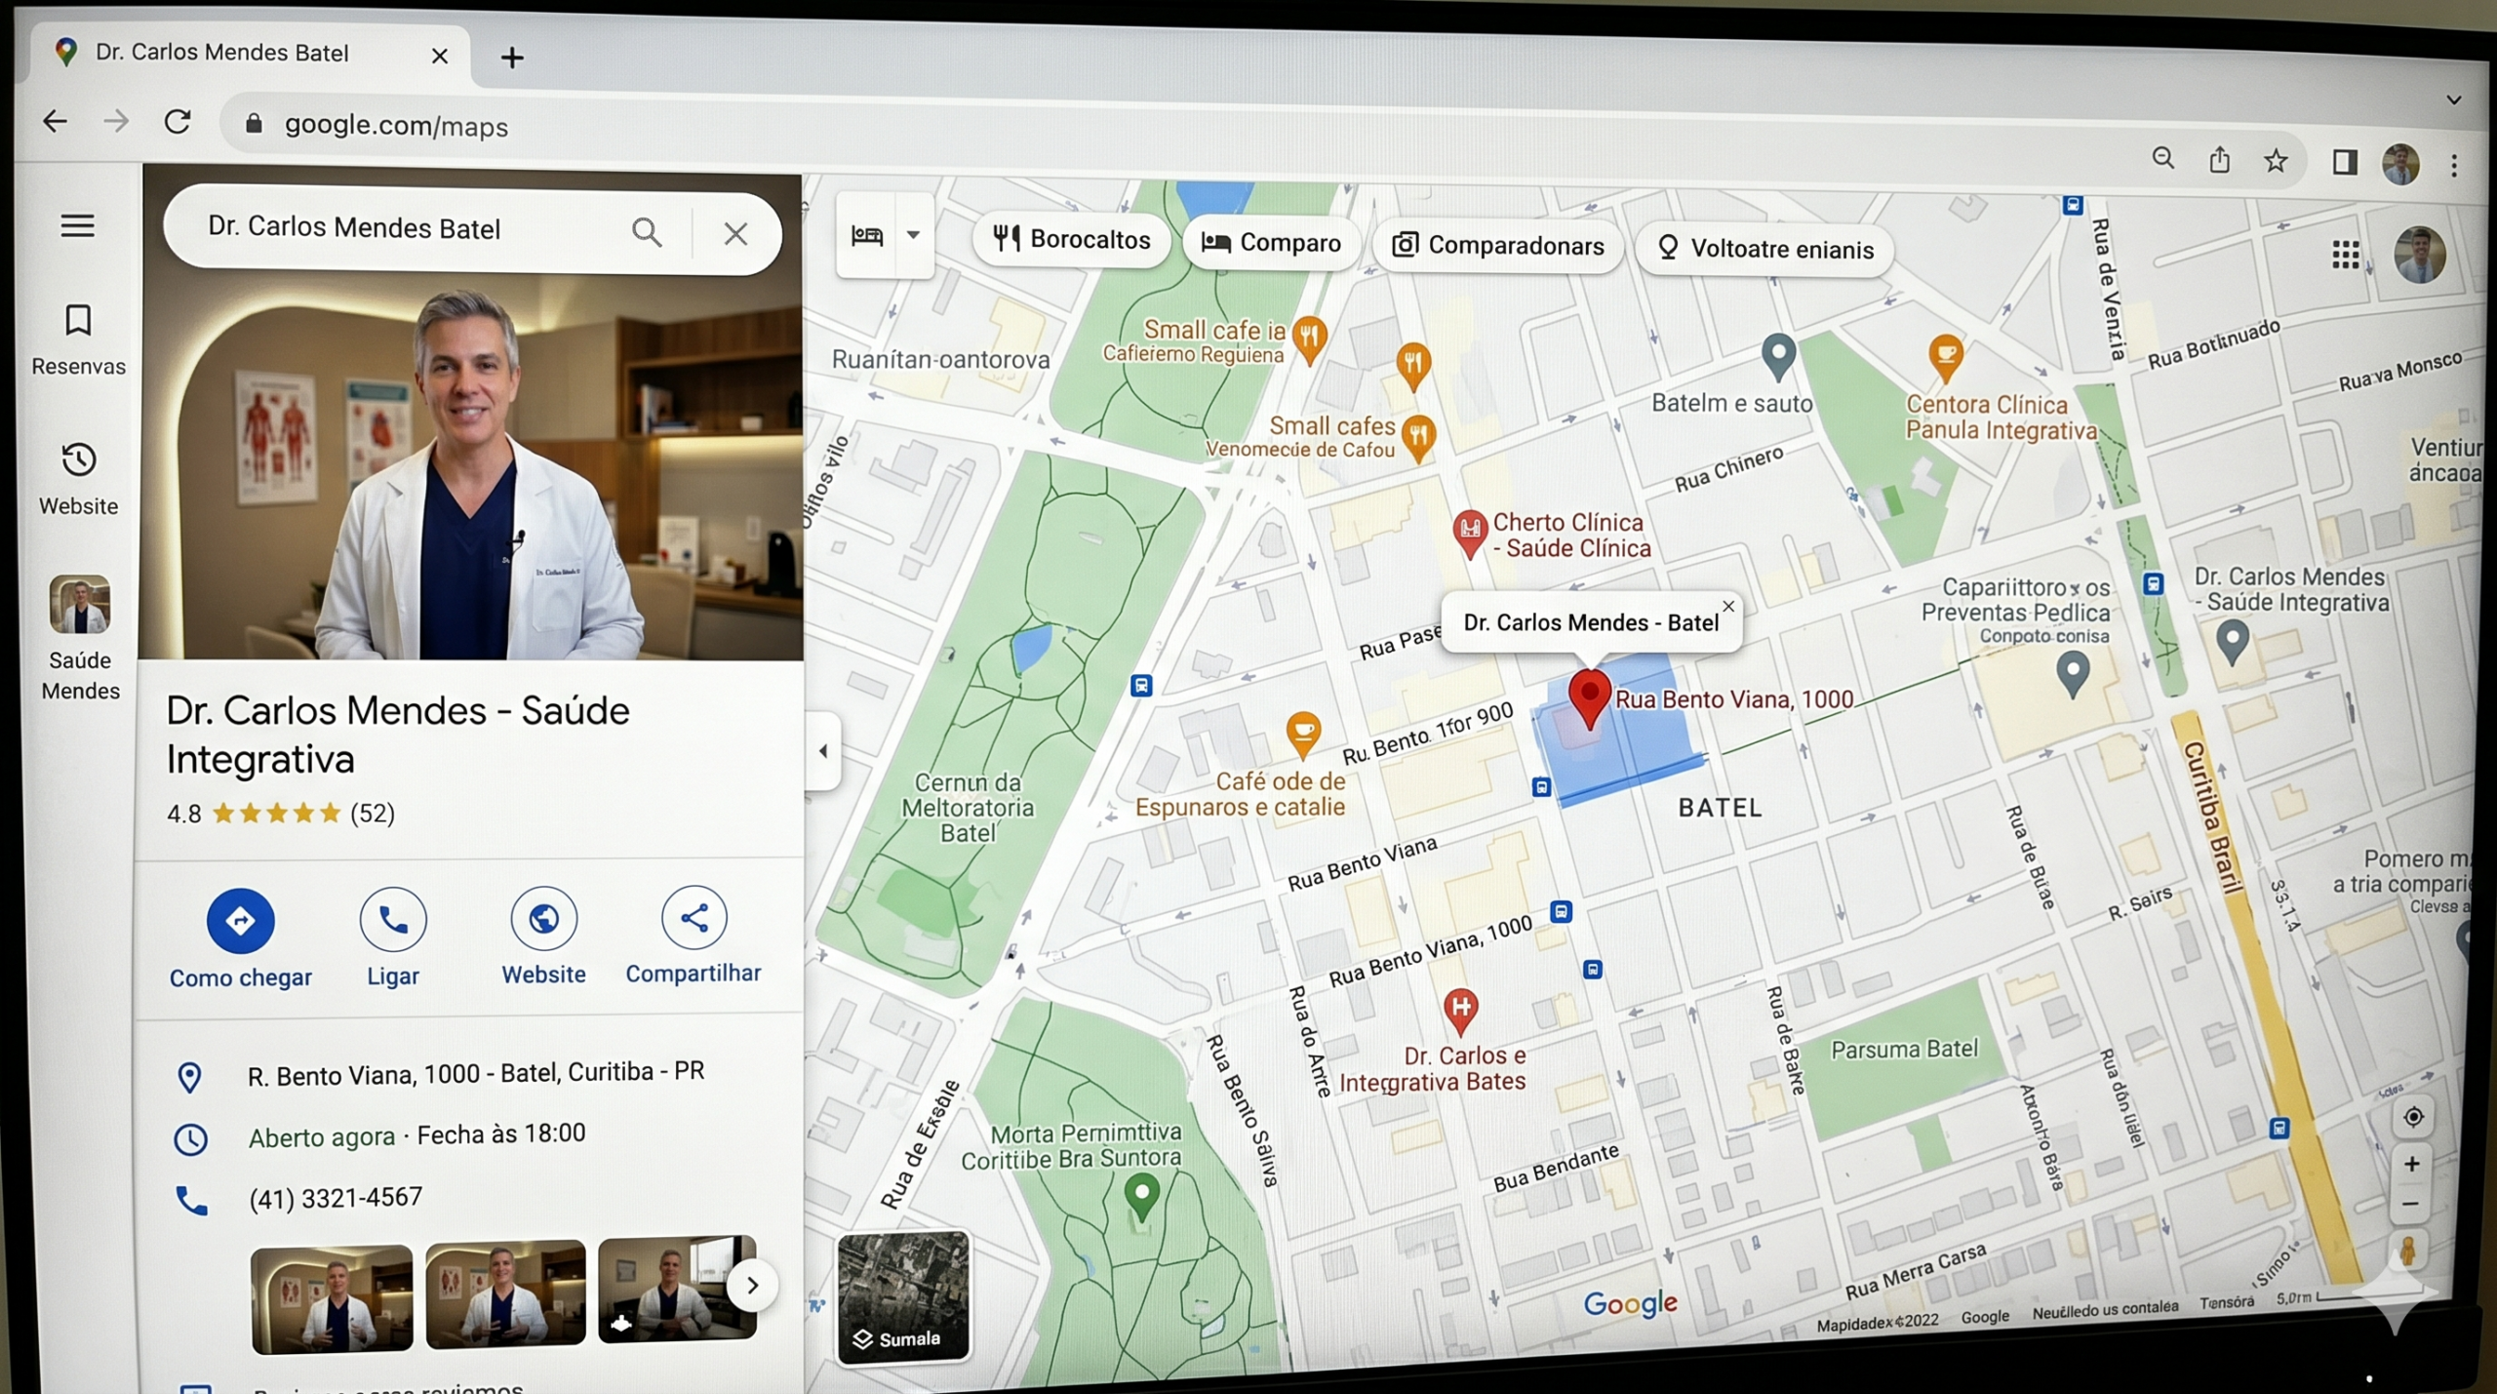
Task: Click the Small cafes Venomecúe de Cafou marker
Action: click(x=1418, y=438)
